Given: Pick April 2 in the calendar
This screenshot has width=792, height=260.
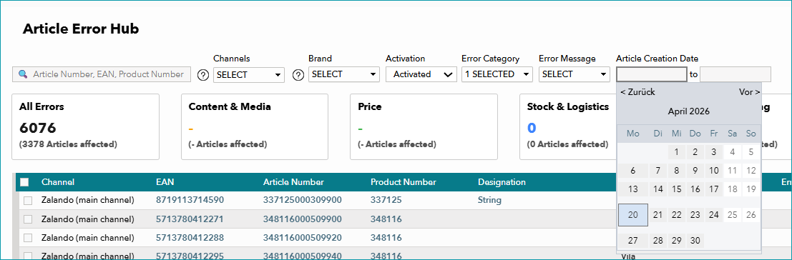Looking at the screenshot, I should (695, 151).
